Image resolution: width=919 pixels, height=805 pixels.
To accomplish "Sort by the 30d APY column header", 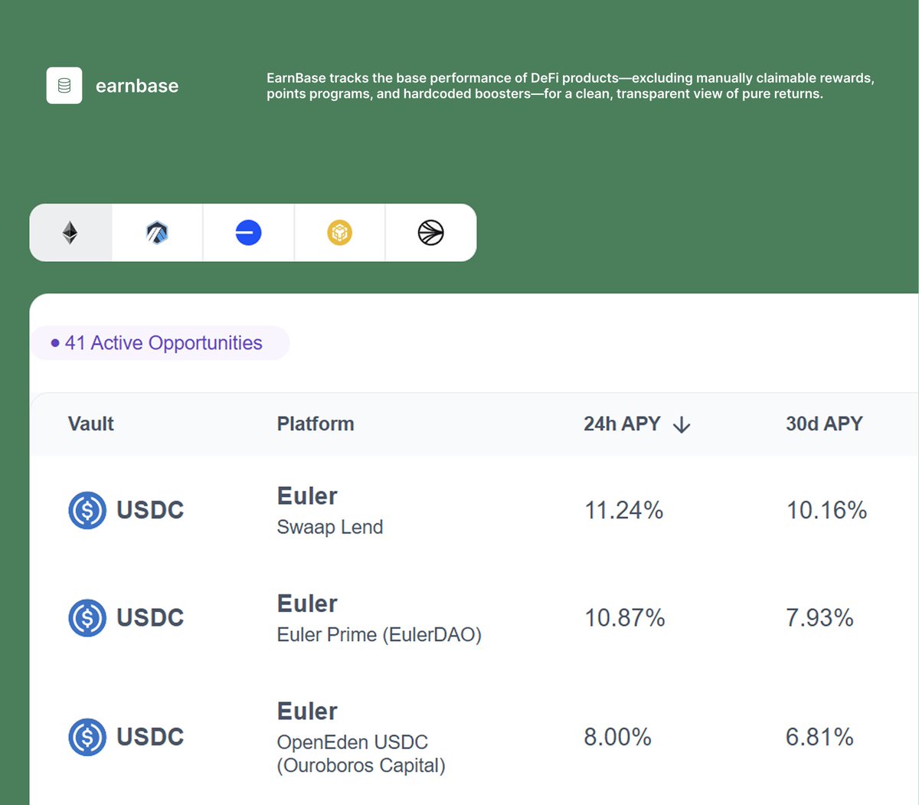I will point(824,424).
